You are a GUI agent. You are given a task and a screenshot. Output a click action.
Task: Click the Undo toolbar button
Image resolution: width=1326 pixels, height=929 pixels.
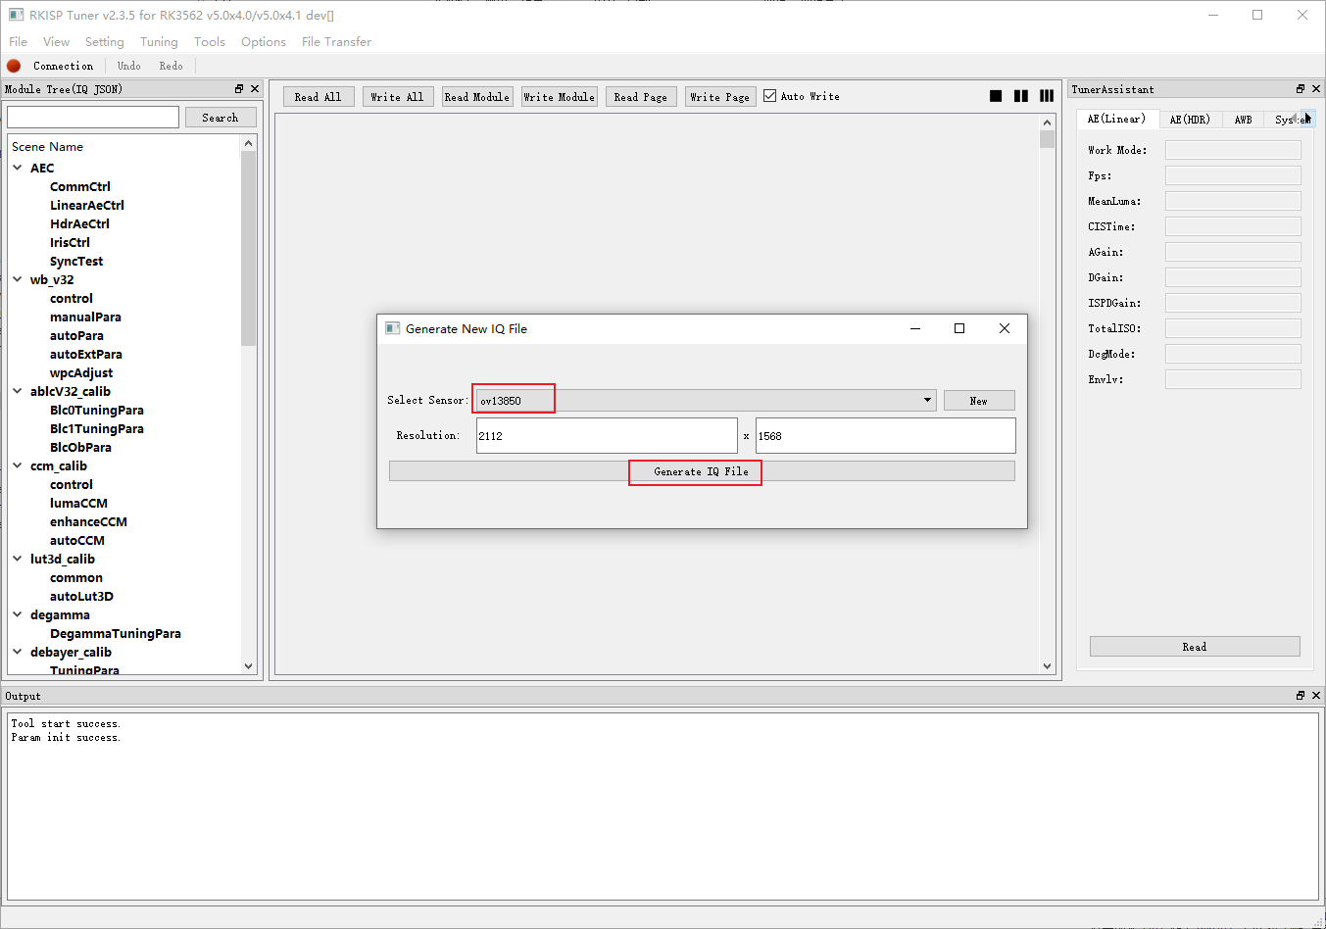129,66
